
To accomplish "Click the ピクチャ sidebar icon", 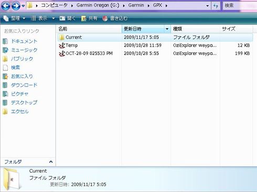I will 5,94.
